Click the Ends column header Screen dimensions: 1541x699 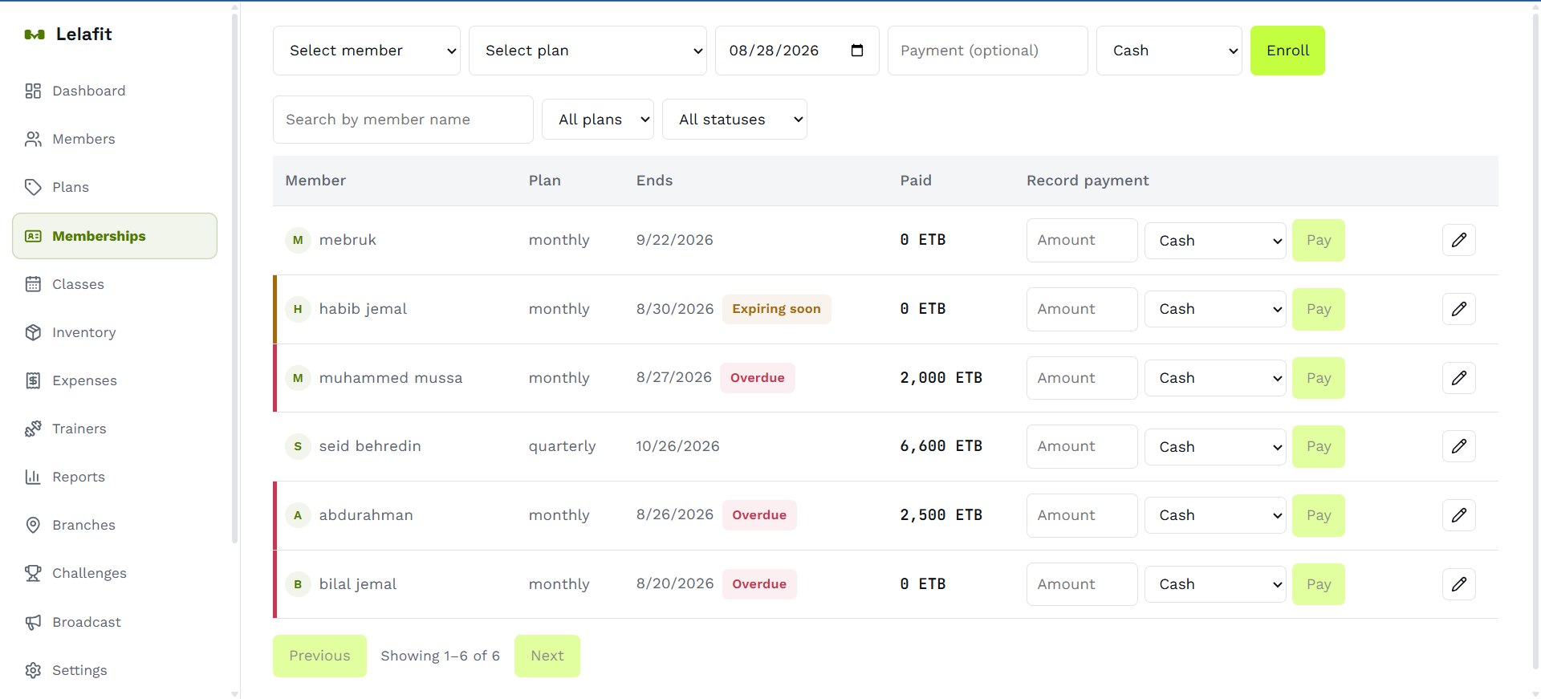[x=654, y=181]
